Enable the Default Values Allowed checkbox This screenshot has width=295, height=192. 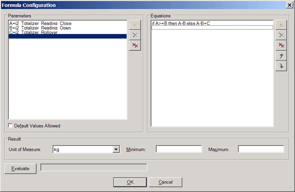pos(11,126)
